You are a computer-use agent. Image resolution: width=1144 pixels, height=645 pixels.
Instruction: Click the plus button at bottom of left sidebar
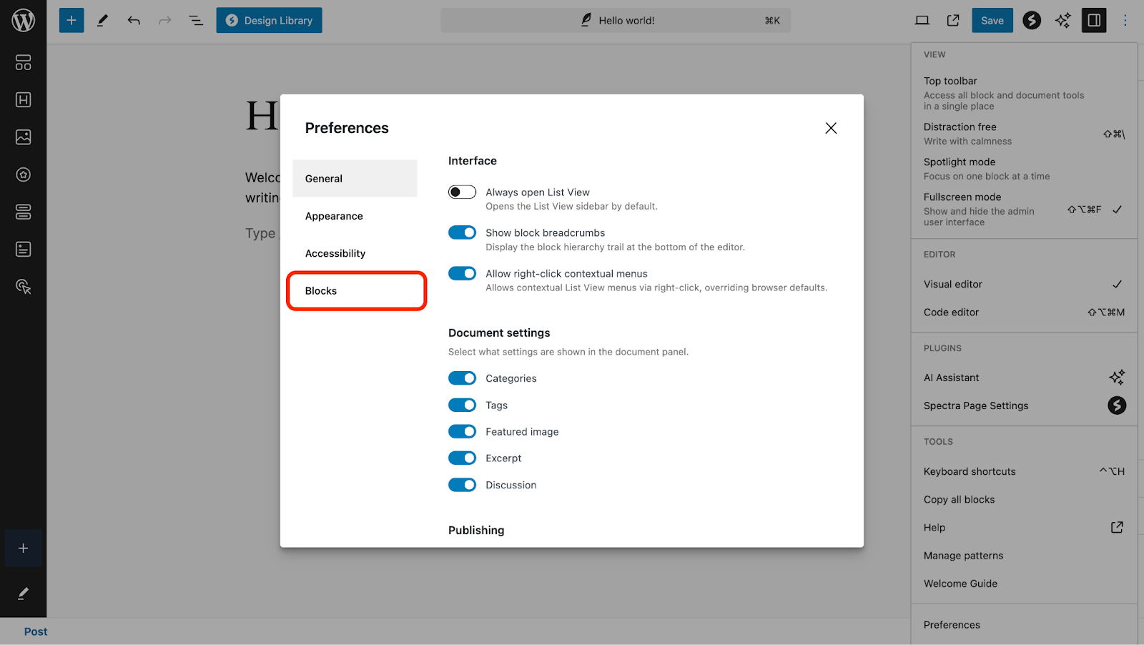pos(23,548)
